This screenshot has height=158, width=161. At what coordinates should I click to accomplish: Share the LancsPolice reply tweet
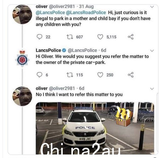pos(131,75)
